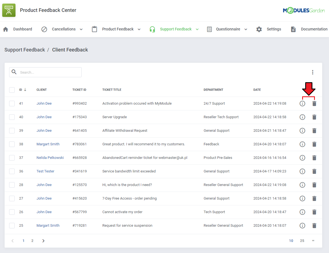The image size is (329, 253).
Task: Click the Product Feedback Center app logo
Action: tap(9, 10)
